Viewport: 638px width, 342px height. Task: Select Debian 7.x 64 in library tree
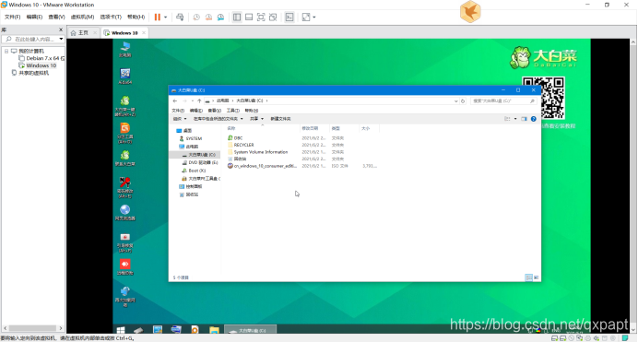(x=41, y=58)
